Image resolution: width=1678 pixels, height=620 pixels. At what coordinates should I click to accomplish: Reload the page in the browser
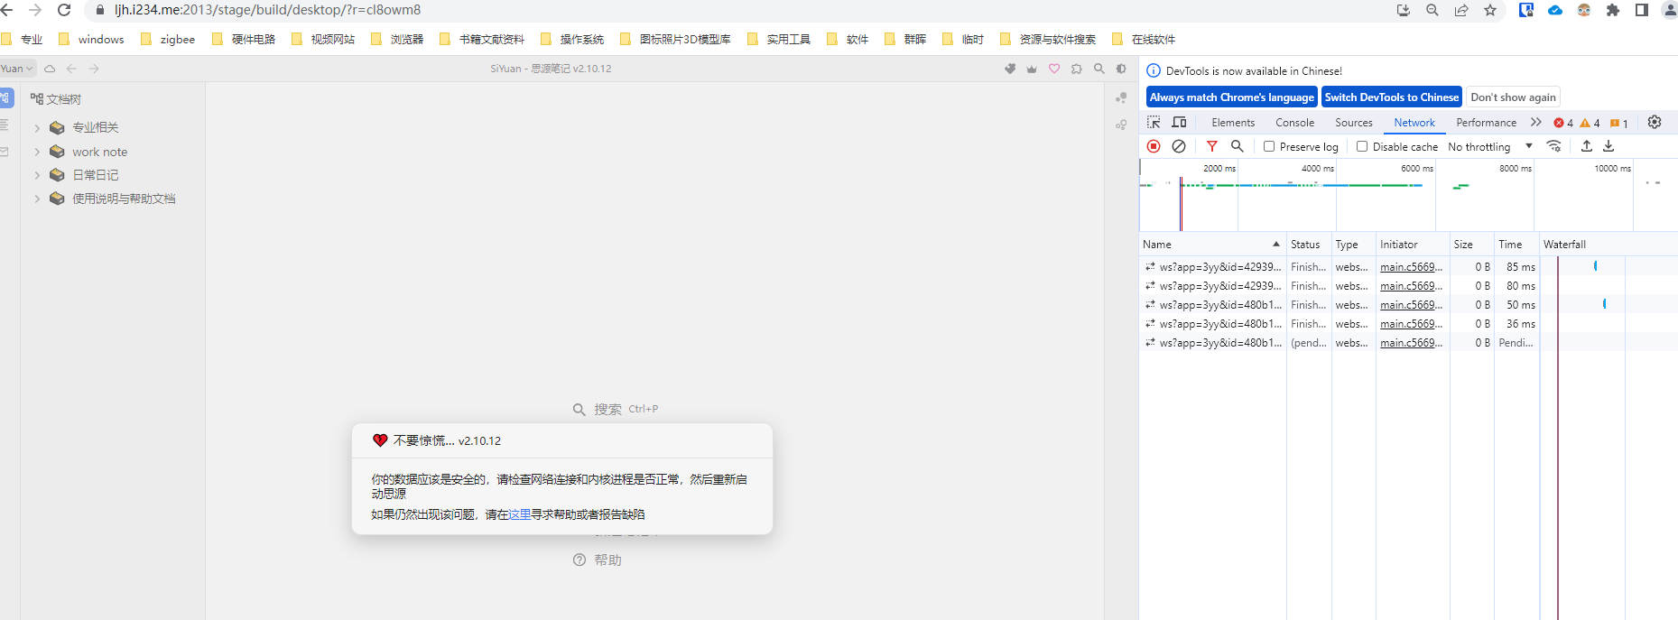(x=64, y=10)
